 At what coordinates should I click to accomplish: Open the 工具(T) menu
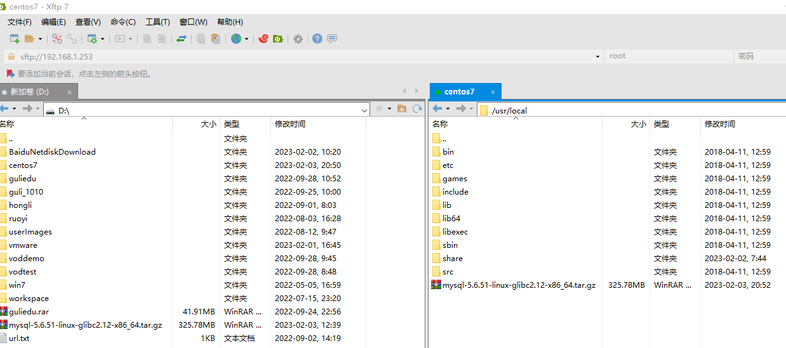click(157, 22)
